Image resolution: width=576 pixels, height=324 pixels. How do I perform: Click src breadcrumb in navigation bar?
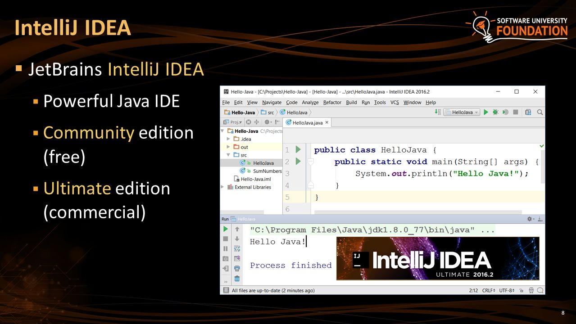(x=267, y=112)
